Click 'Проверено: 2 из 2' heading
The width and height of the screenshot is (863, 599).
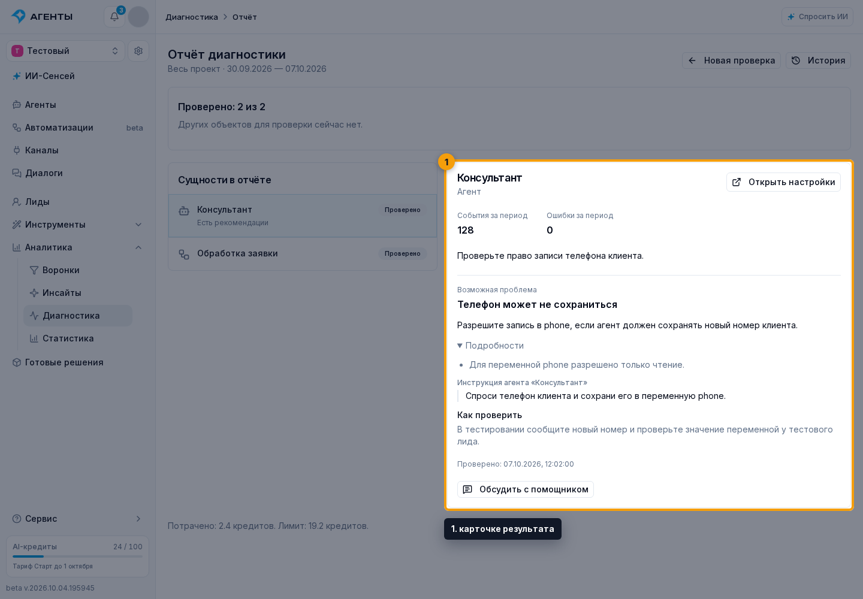[222, 107]
